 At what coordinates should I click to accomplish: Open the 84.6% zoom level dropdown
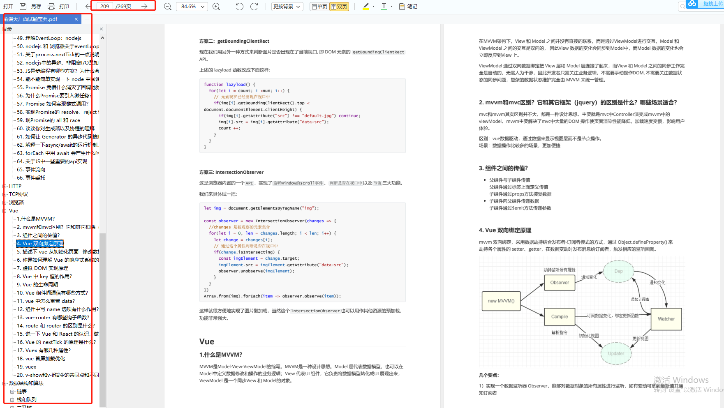[x=192, y=7]
